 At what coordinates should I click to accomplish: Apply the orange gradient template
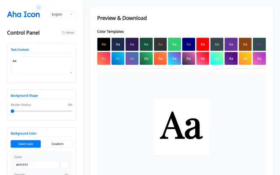(x=161, y=58)
